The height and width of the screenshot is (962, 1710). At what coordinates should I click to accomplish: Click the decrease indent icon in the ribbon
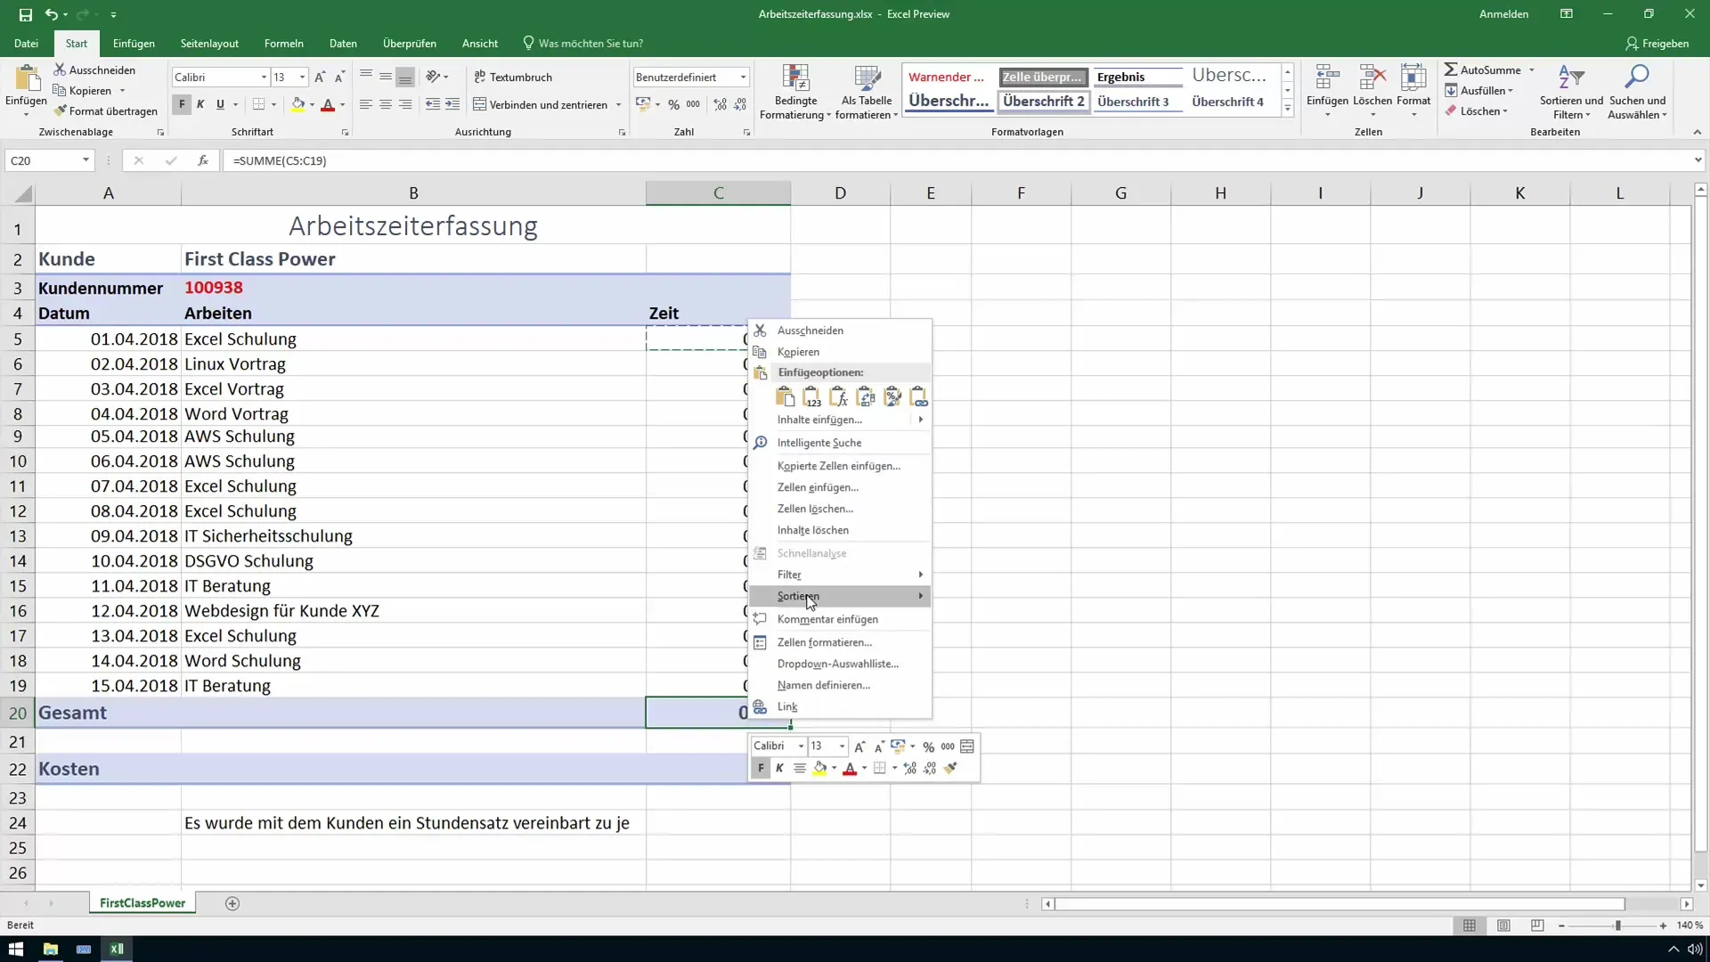click(x=433, y=104)
